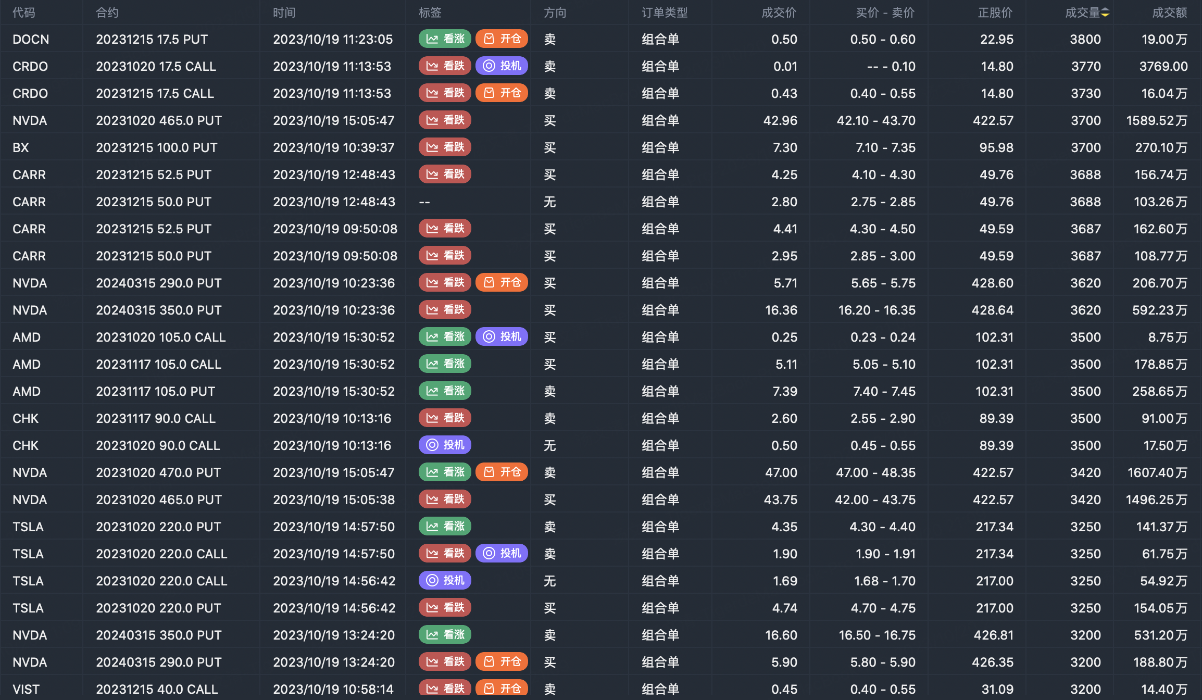Click the 开仓 tag in the DOCN row

point(502,39)
